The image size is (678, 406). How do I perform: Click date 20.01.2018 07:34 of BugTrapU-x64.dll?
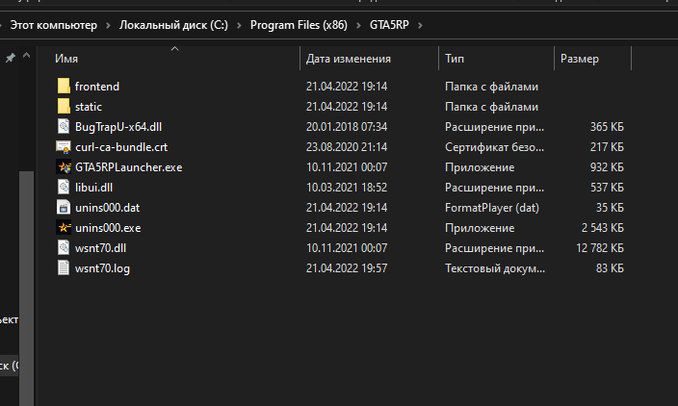click(347, 127)
